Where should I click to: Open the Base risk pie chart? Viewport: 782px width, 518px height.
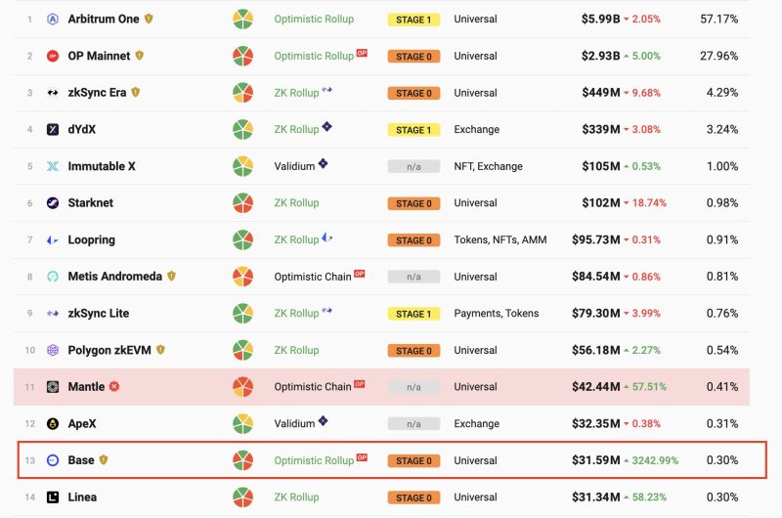[x=242, y=460]
